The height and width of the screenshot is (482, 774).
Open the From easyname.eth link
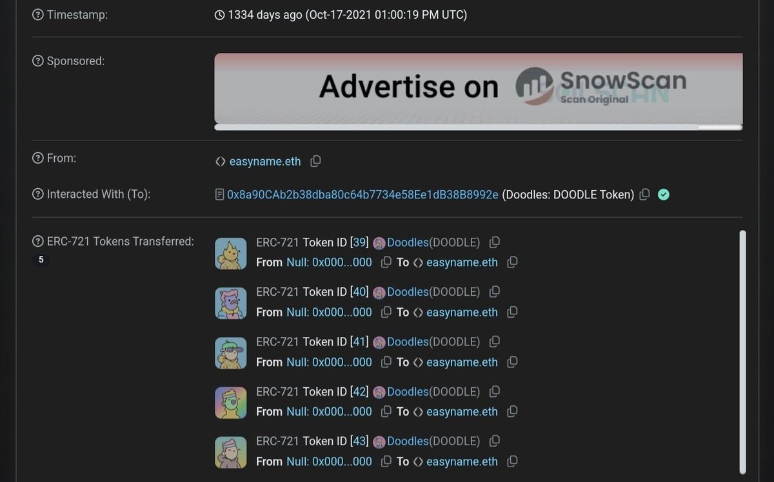[265, 162]
